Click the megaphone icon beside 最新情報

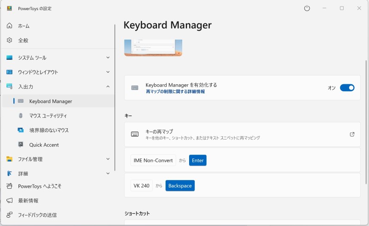tap(9, 200)
